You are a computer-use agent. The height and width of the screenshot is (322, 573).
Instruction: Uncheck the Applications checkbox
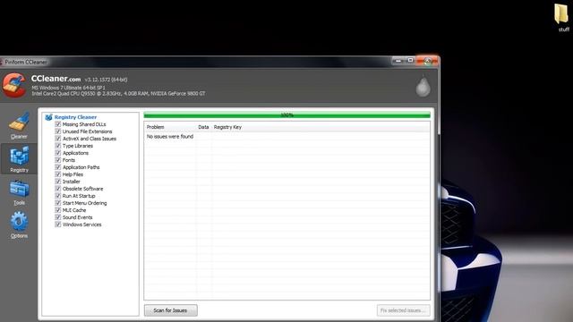57,153
